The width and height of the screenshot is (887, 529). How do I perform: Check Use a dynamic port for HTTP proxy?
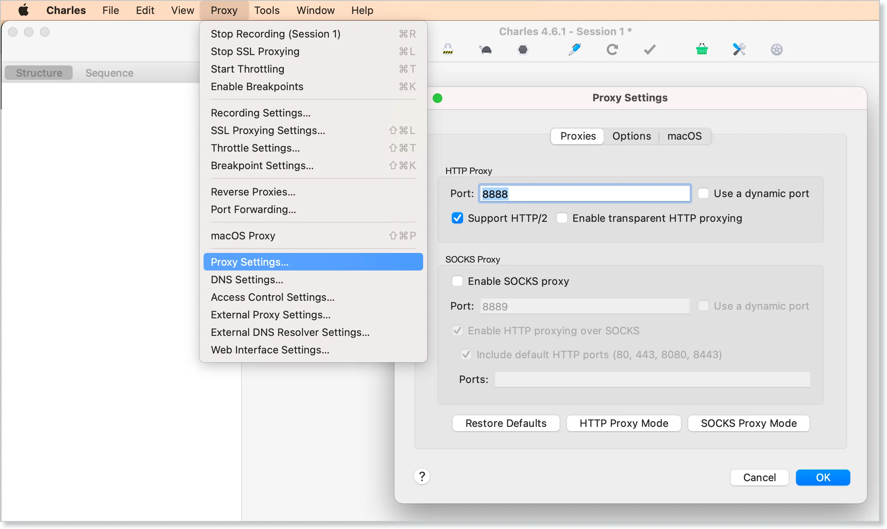tap(703, 193)
